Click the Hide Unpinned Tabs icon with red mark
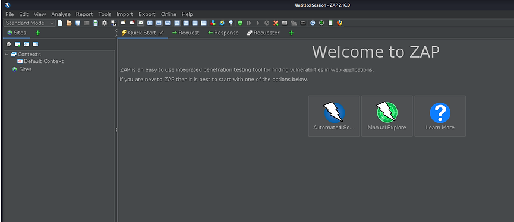This screenshot has width=514, height=222. point(132,23)
